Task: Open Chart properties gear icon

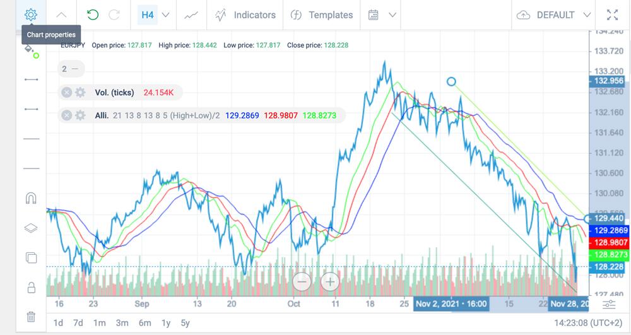Action: (30, 15)
